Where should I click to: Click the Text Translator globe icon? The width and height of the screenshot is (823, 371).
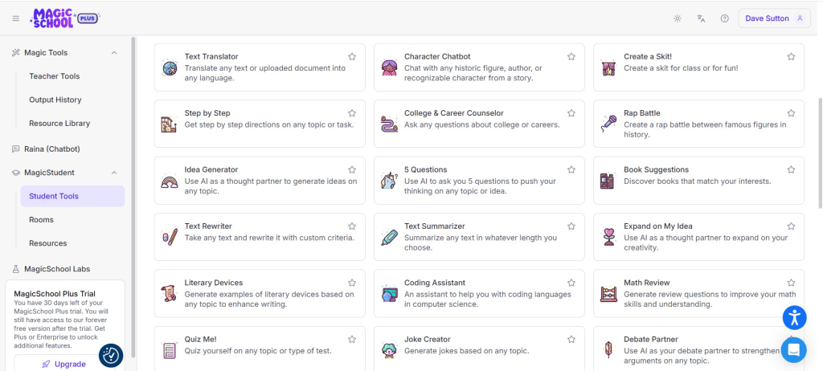point(169,68)
